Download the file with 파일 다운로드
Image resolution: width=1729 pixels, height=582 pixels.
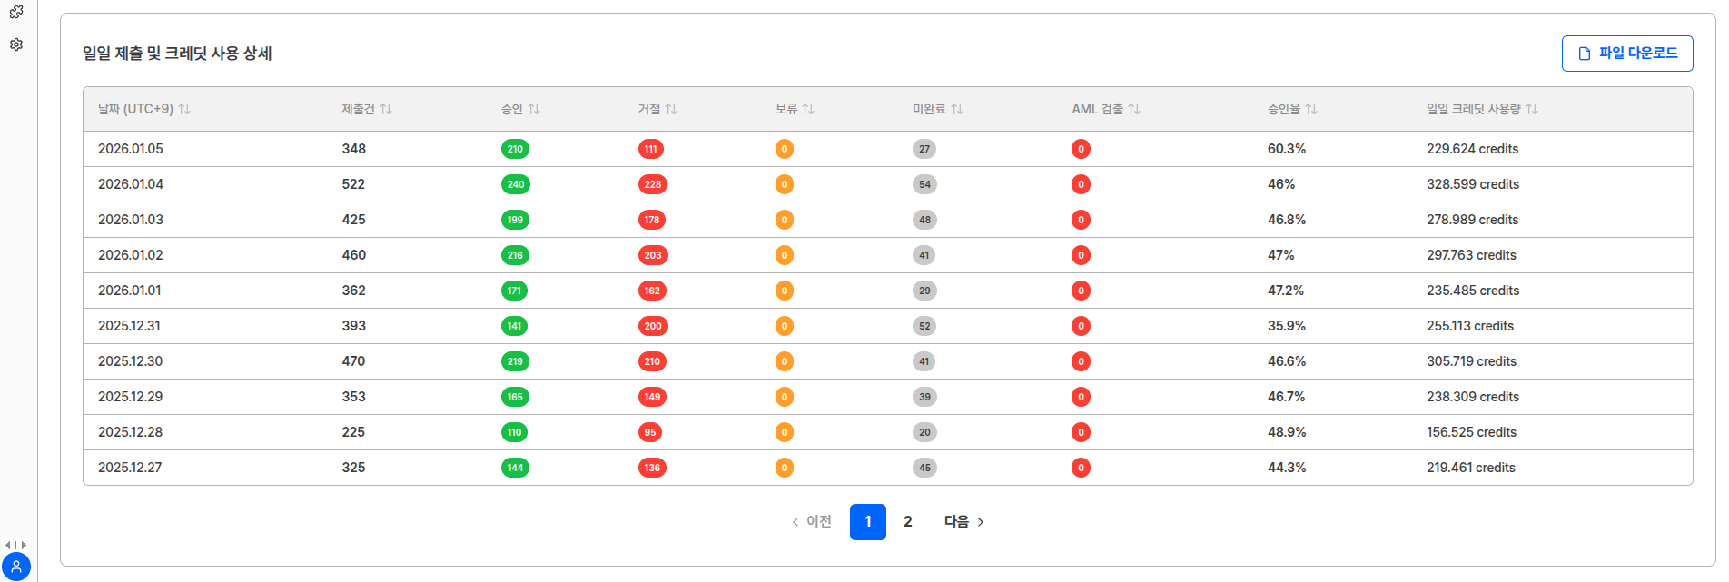[x=1627, y=54]
